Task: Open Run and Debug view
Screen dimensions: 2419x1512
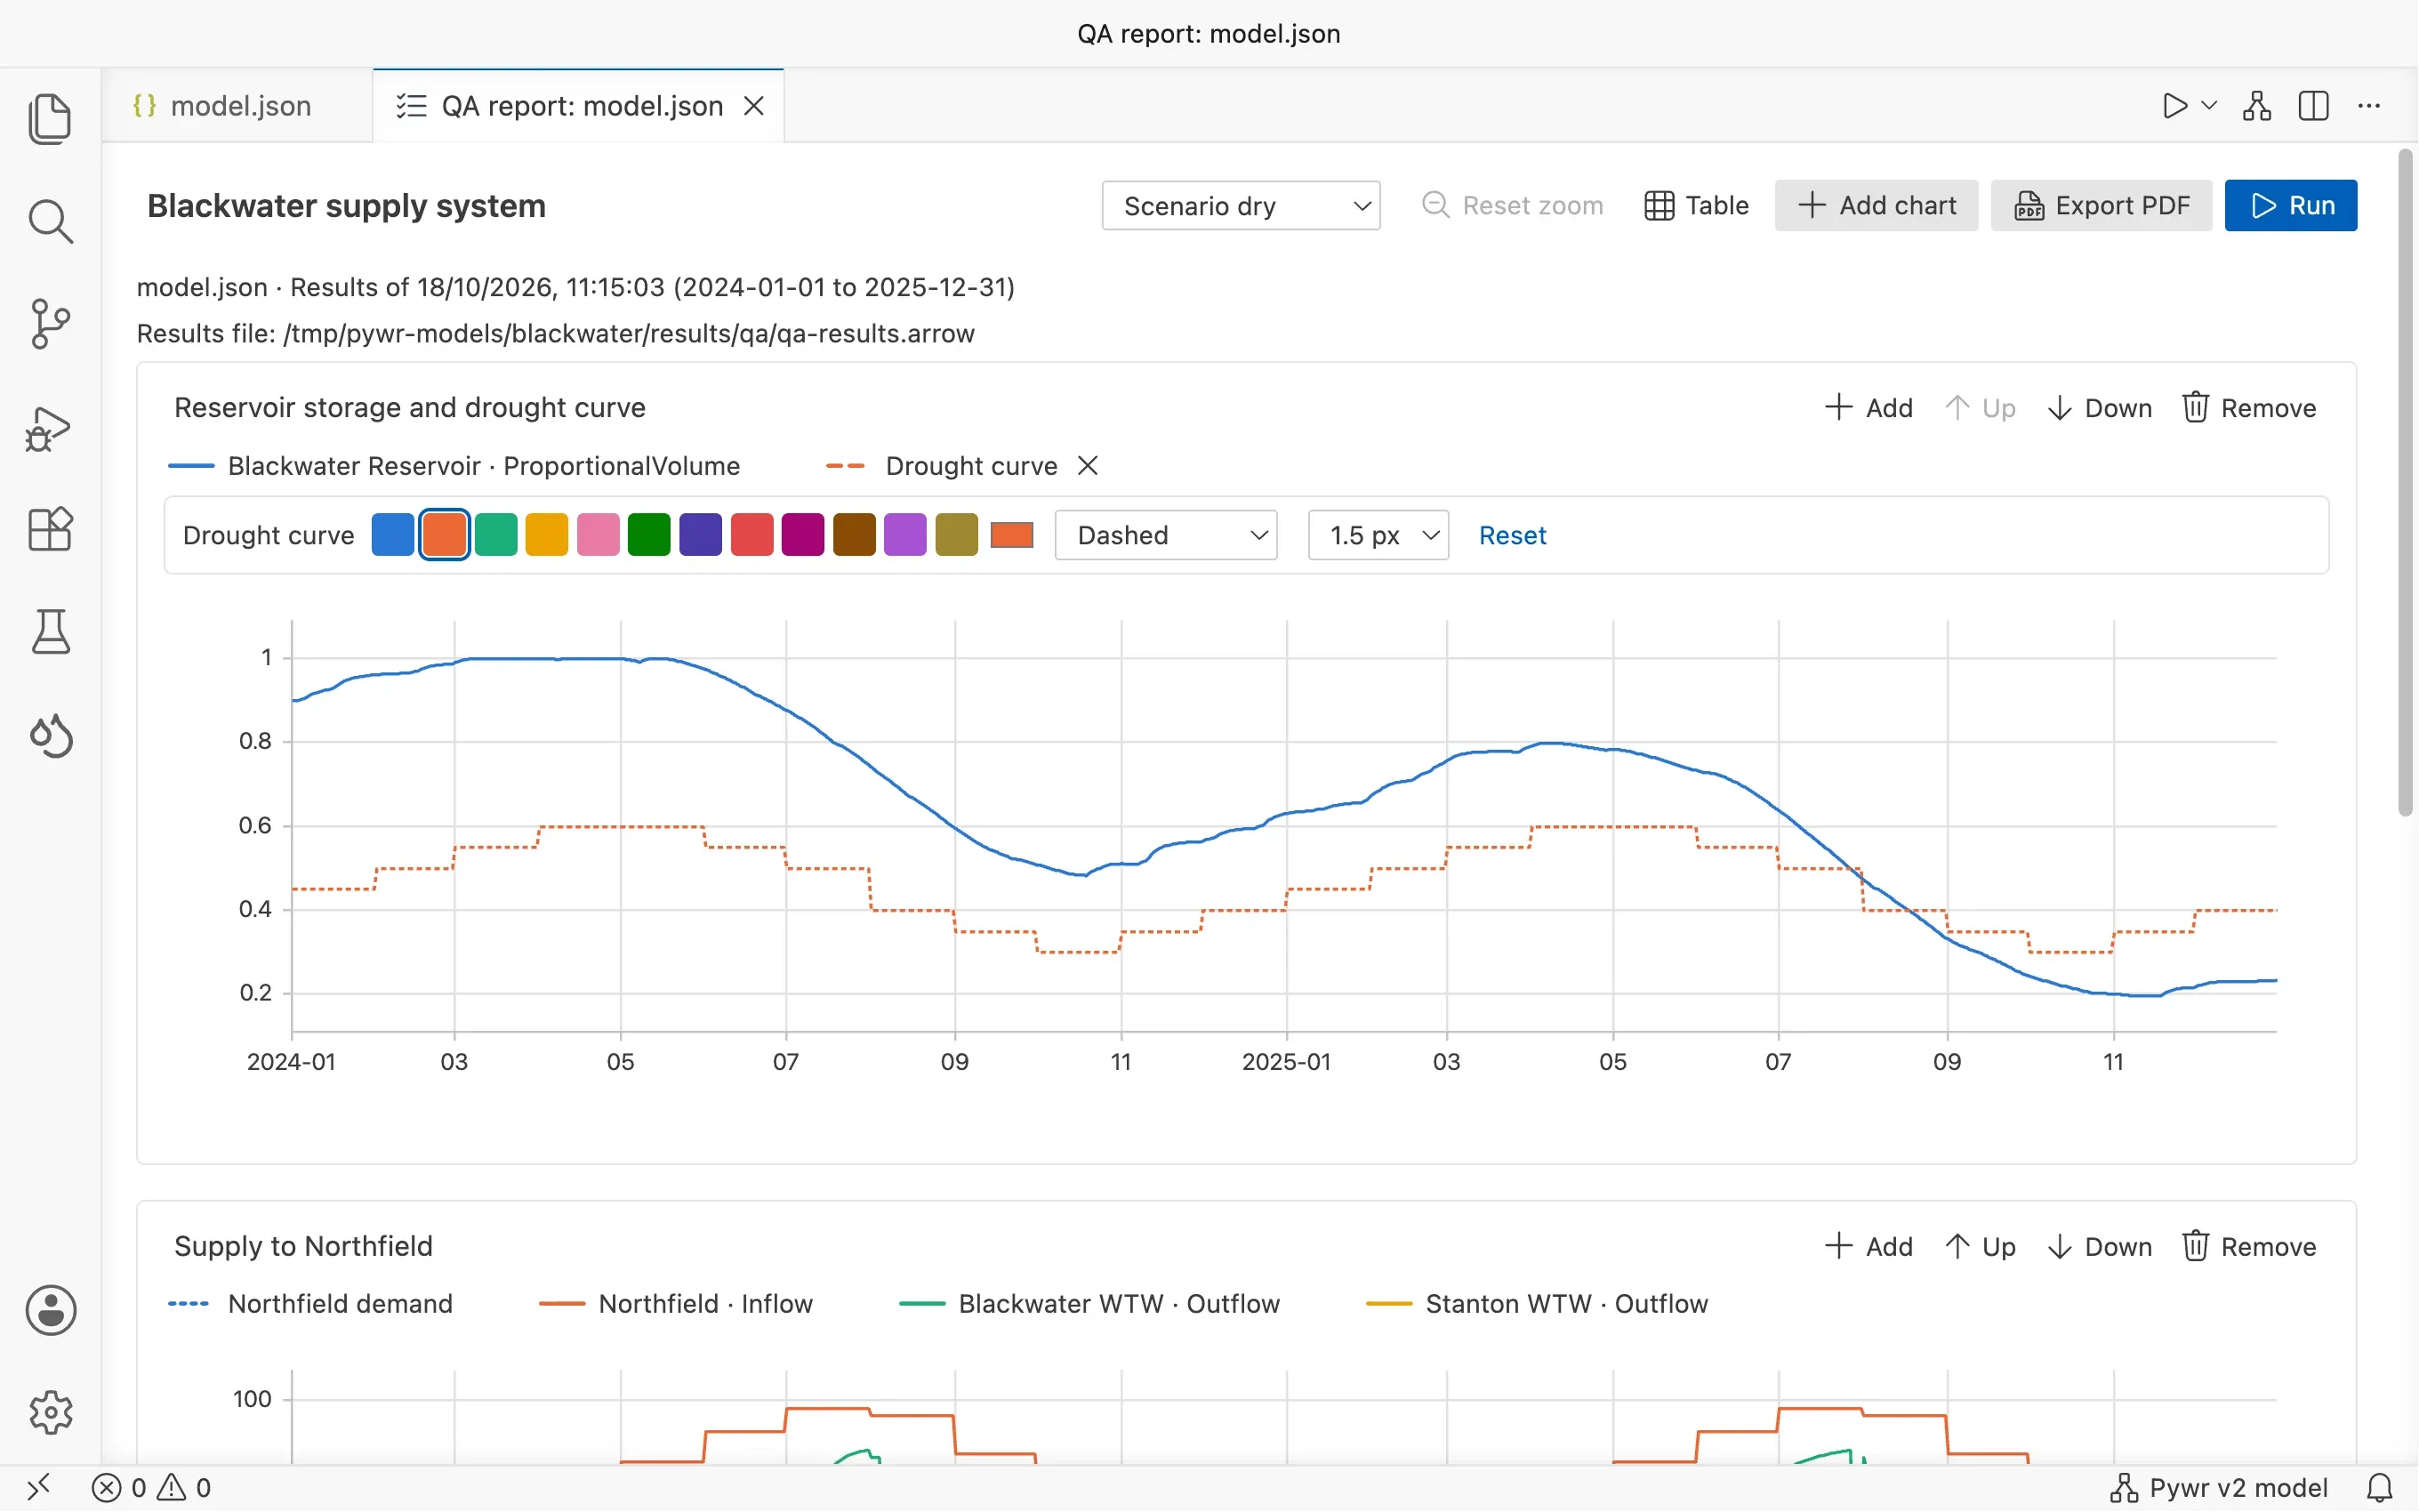Action: click(x=50, y=428)
